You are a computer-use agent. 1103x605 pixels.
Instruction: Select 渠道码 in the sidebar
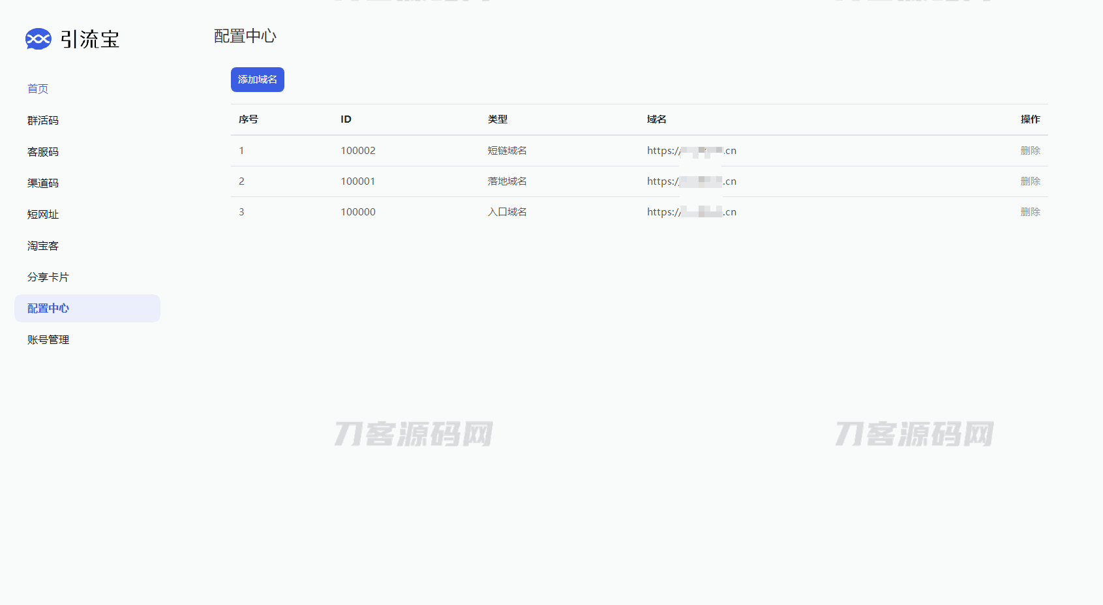pyautogui.click(x=43, y=183)
